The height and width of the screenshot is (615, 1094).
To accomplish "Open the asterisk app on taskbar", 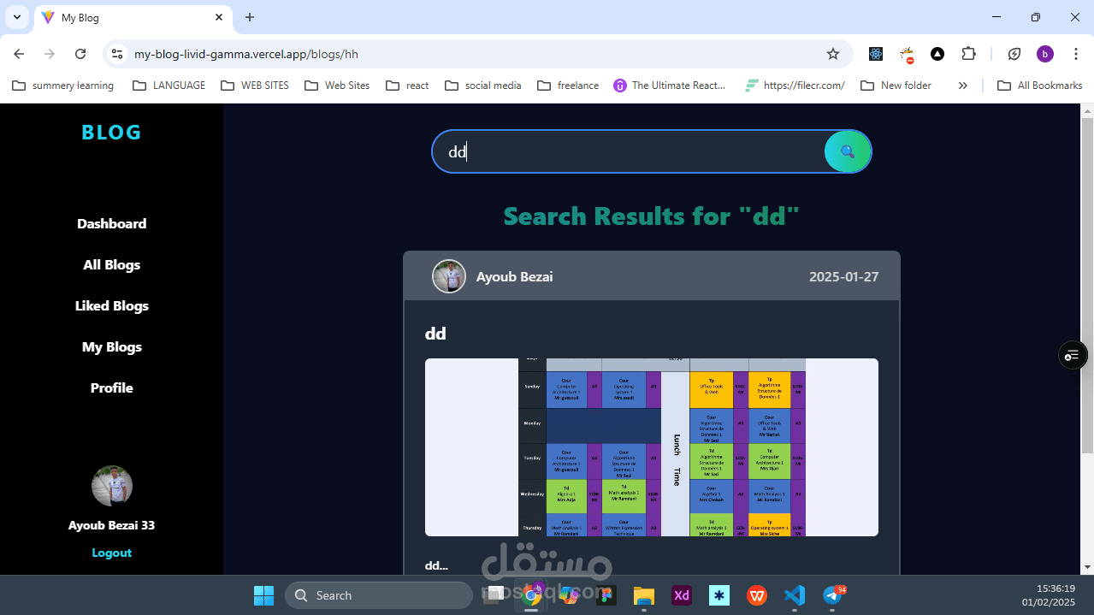I will point(719,595).
